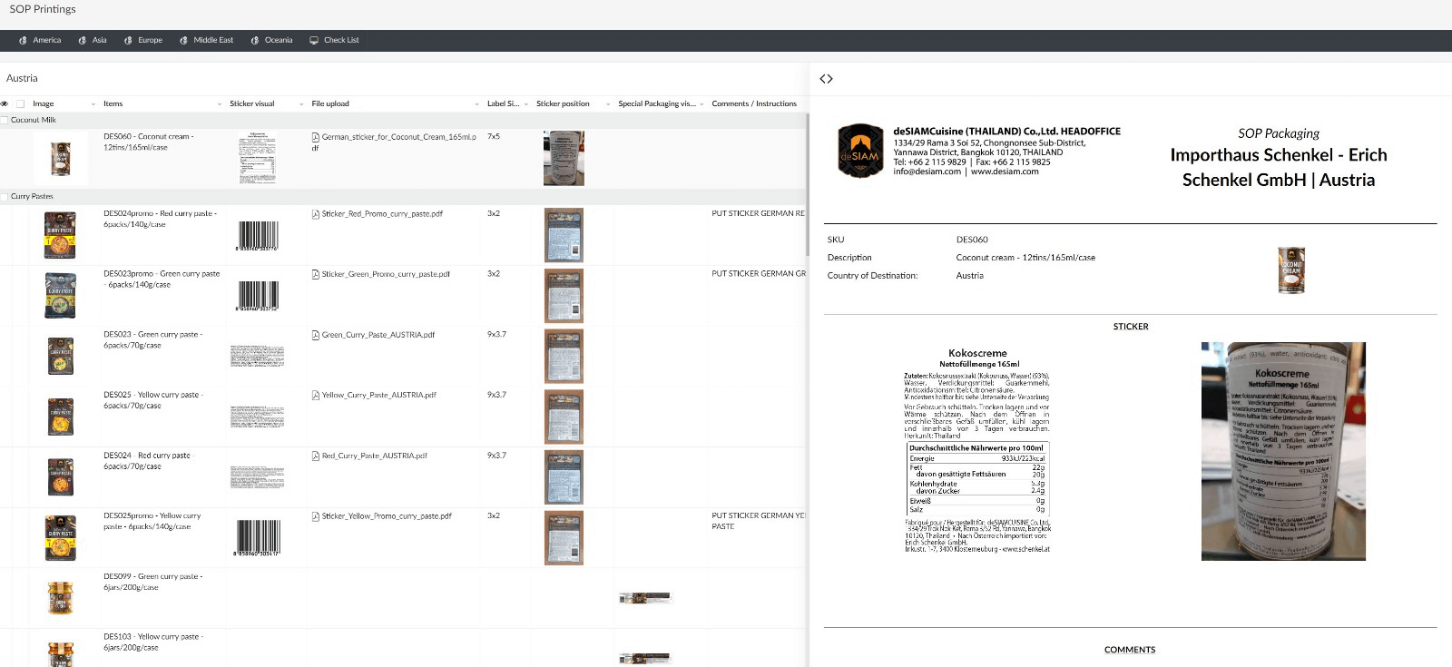Click the DES025 Yellow curry paste 70g product image

(x=60, y=417)
